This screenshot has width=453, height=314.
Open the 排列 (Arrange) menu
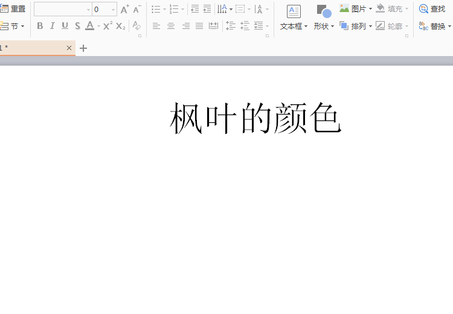coord(356,27)
